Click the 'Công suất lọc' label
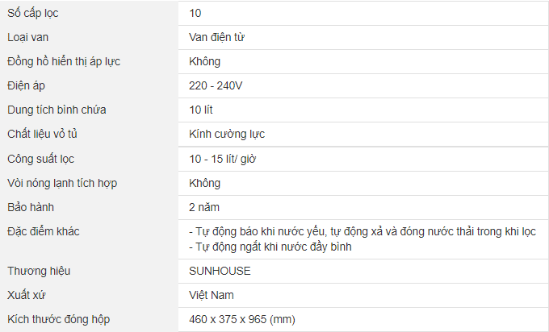549x332 pixels. (40, 159)
